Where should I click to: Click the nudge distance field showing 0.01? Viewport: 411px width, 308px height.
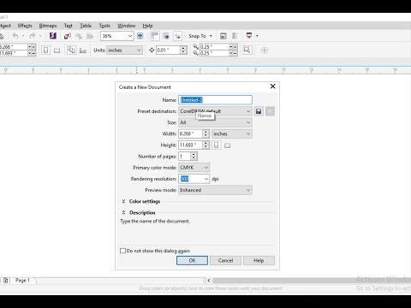point(168,50)
